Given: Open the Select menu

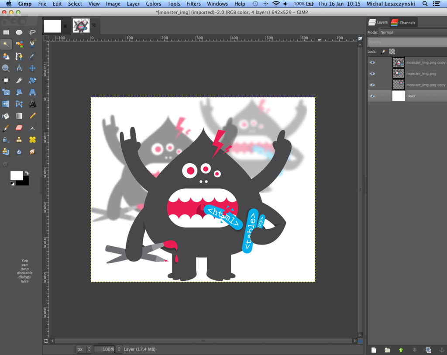Looking at the screenshot, I should tap(75, 3).
